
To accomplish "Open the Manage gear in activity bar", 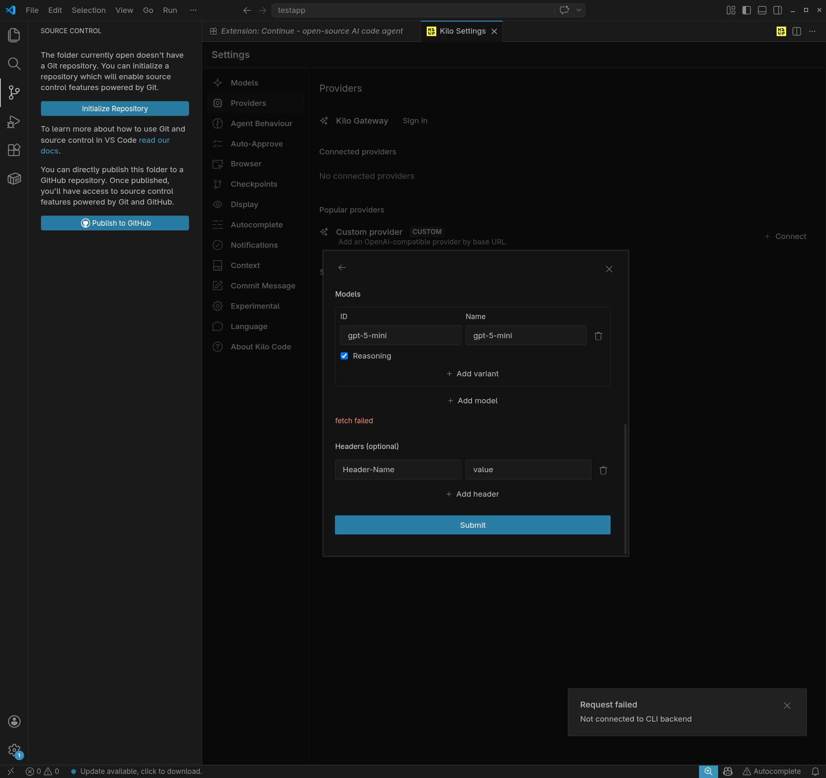I will pos(14,750).
